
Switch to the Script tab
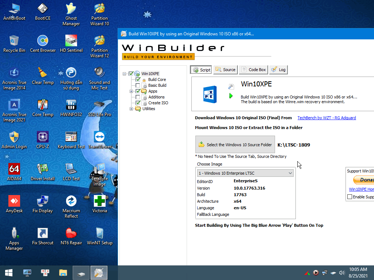click(x=201, y=70)
